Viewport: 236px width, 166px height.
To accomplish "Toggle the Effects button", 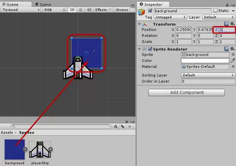I will tap(101, 10).
